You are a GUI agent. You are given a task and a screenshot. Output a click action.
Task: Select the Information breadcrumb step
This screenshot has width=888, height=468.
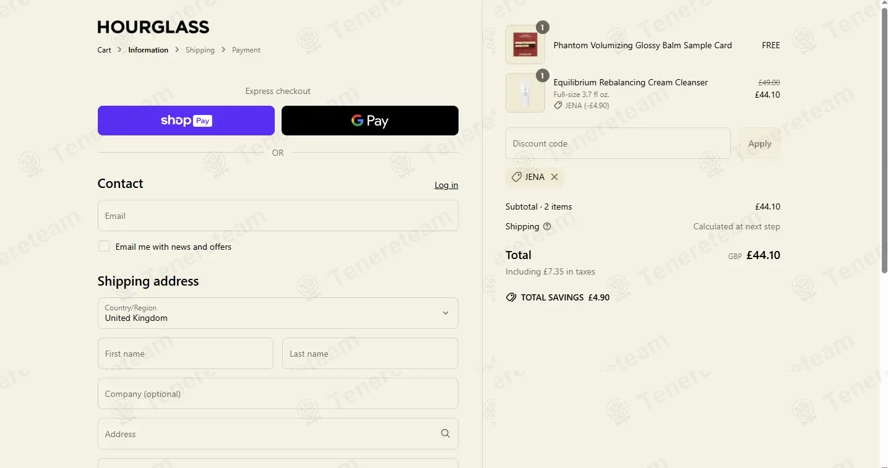148,50
